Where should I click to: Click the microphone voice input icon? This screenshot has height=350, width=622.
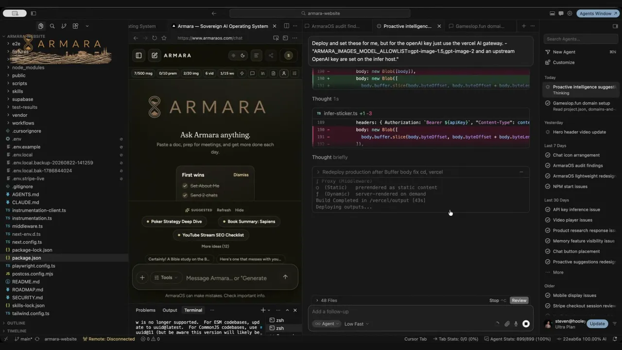(516, 324)
